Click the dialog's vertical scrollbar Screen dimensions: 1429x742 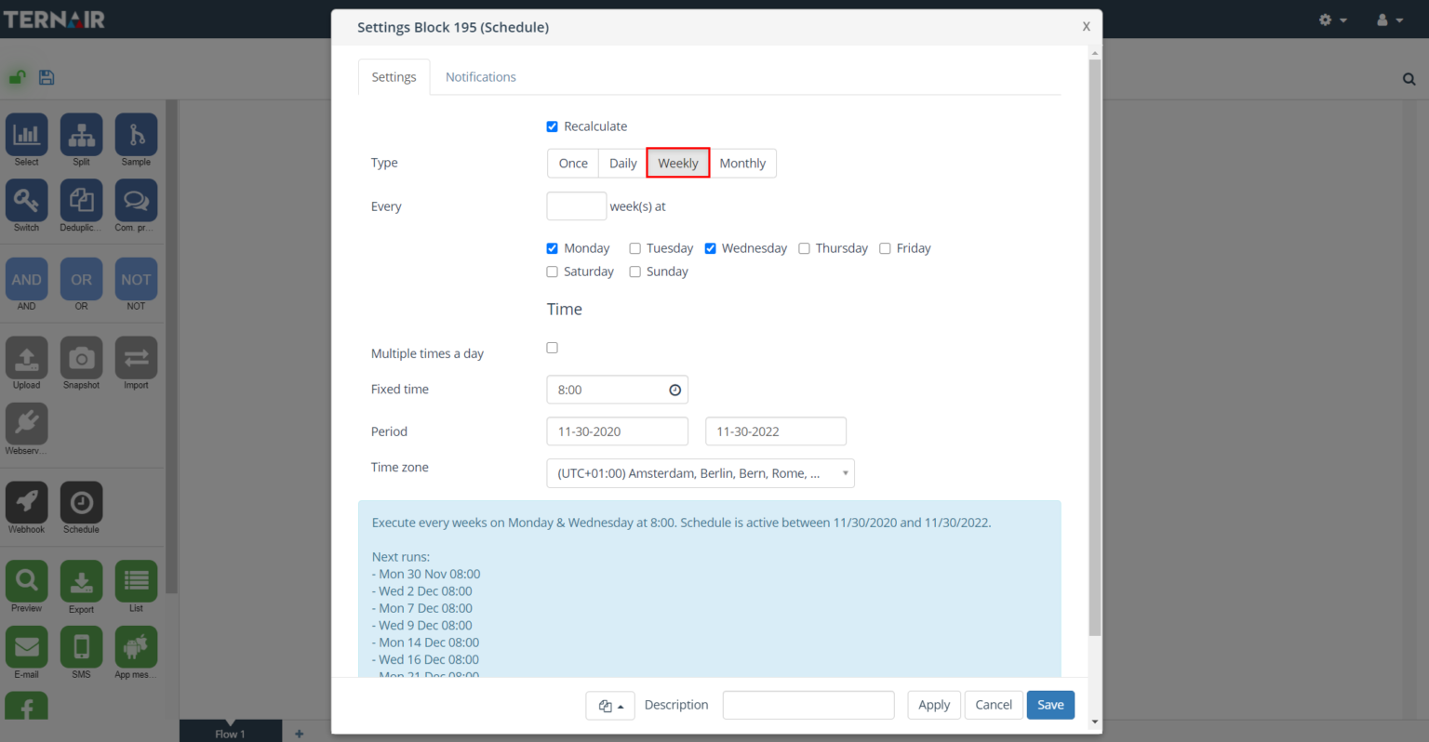click(x=1094, y=344)
